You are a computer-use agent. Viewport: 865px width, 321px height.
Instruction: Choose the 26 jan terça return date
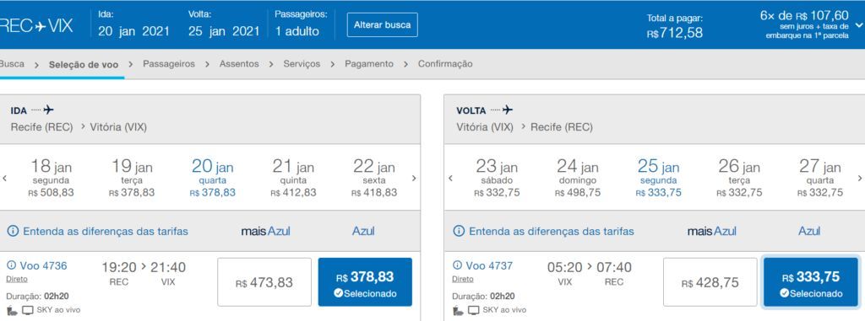[739, 178]
